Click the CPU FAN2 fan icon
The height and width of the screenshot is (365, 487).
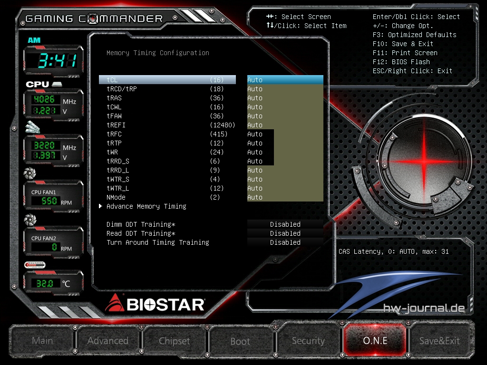coord(30,220)
